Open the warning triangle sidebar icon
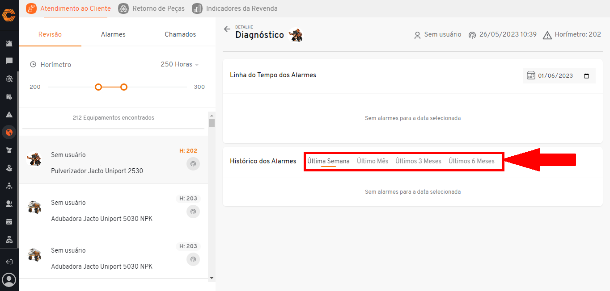 (x=9, y=115)
